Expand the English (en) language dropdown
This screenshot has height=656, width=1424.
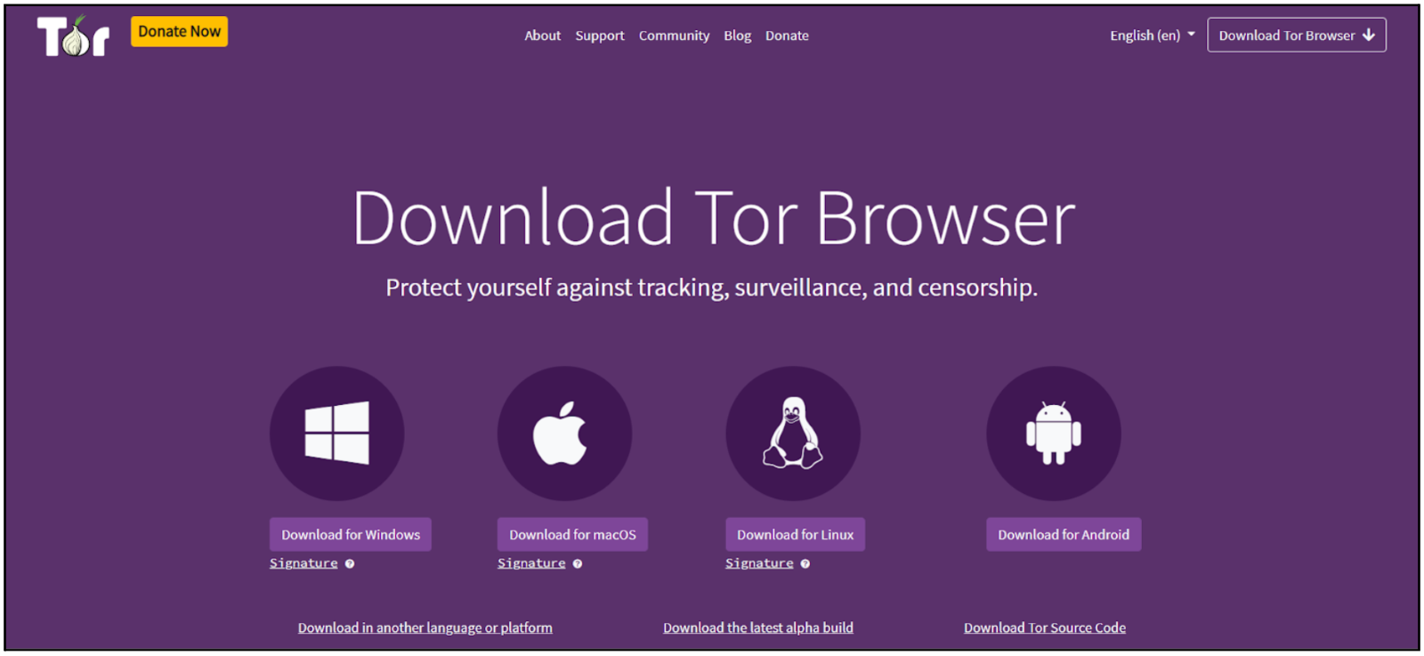tap(1152, 36)
